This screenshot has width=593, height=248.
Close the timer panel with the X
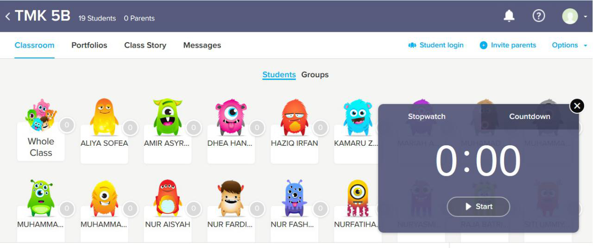point(577,106)
